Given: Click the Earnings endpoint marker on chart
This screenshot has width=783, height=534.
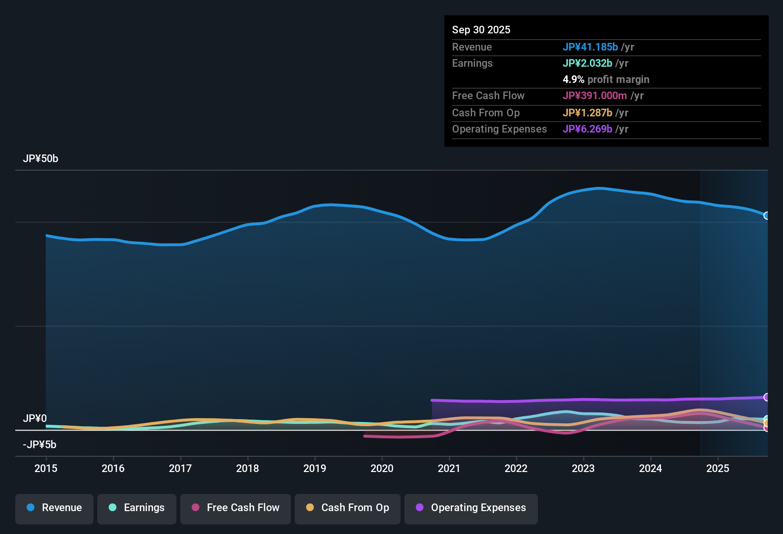Looking at the screenshot, I should pos(767,419).
